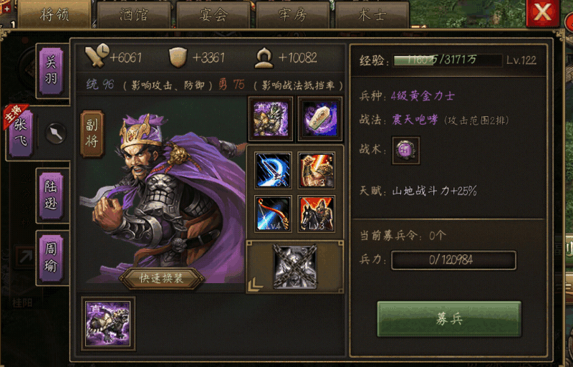Choose general 周瑜 in the sidebar
This screenshot has width=573, height=367.
[51, 258]
